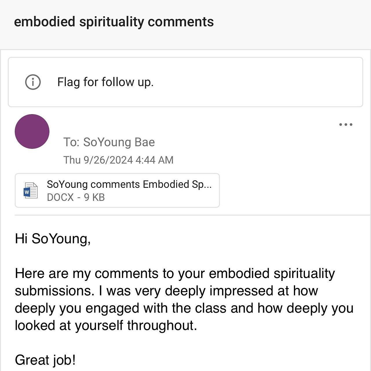Click the purple sender avatar circle
Viewport: 371px width, 371px height.
coord(32,131)
